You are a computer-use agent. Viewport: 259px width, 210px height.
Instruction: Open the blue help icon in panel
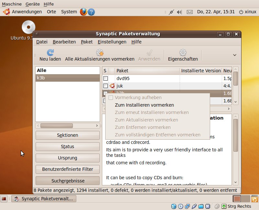(x=91, y=12)
